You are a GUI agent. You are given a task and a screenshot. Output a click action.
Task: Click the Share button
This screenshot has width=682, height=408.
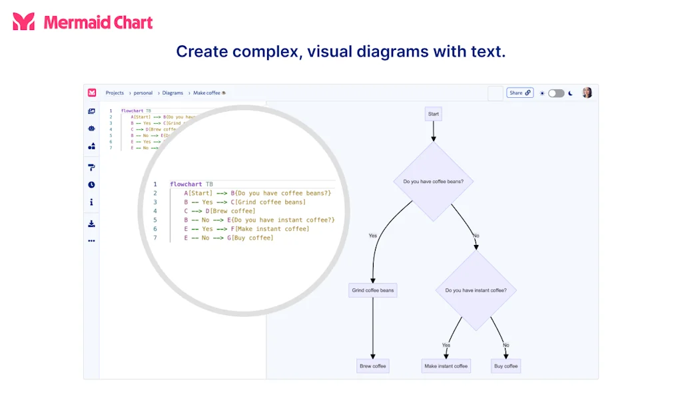(519, 93)
